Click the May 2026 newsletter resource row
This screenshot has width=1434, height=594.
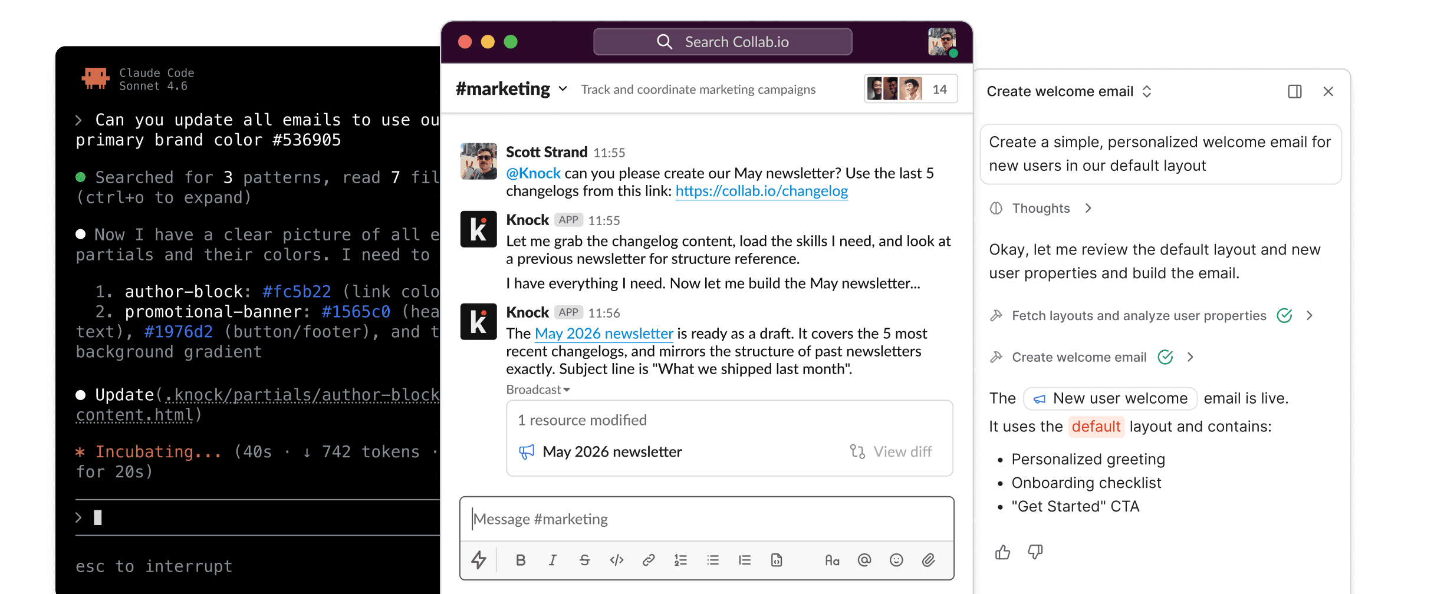729,452
